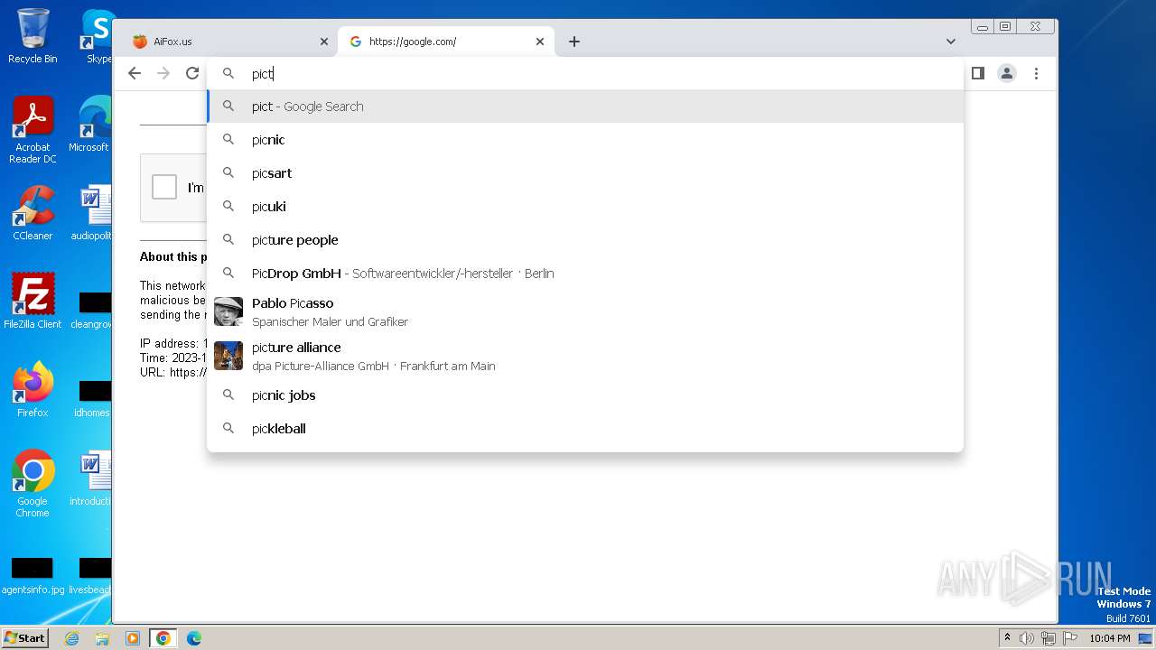
Task: Click the Windows Start button
Action: pyautogui.click(x=24, y=637)
